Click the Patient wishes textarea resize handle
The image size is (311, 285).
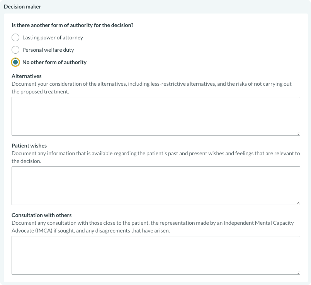click(298, 203)
